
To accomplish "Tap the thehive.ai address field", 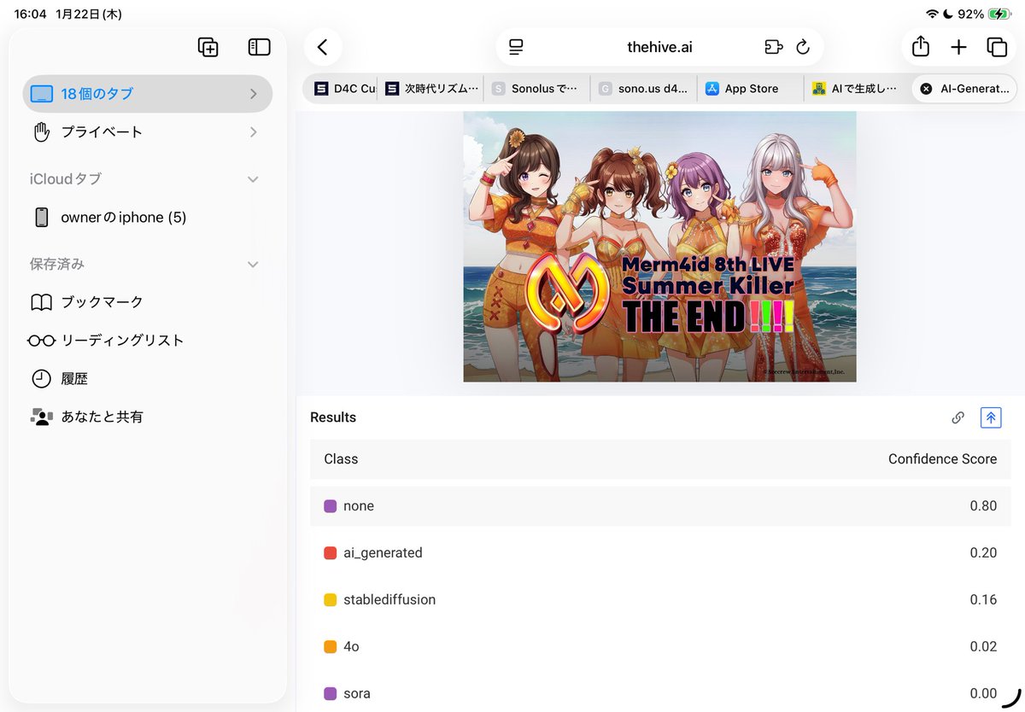I will pyautogui.click(x=659, y=47).
